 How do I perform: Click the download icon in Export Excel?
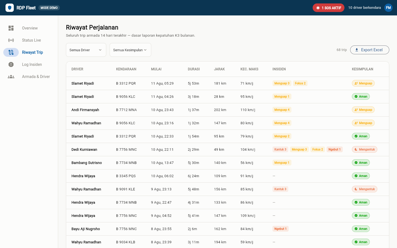click(x=357, y=50)
